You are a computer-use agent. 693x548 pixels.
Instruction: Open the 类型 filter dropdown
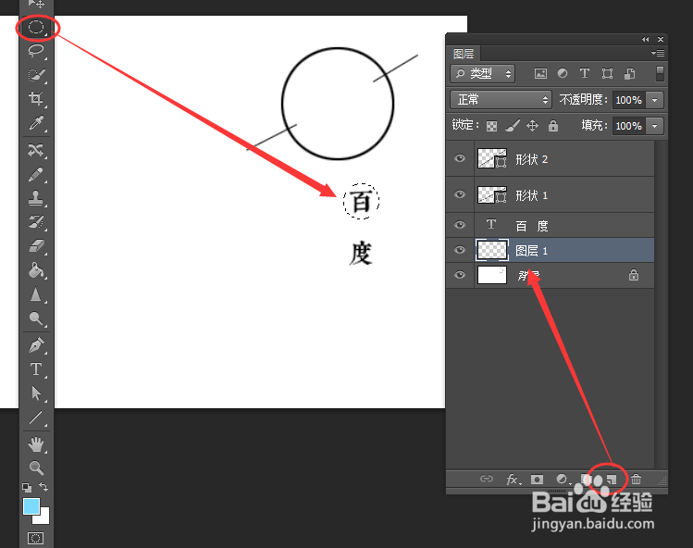483,73
